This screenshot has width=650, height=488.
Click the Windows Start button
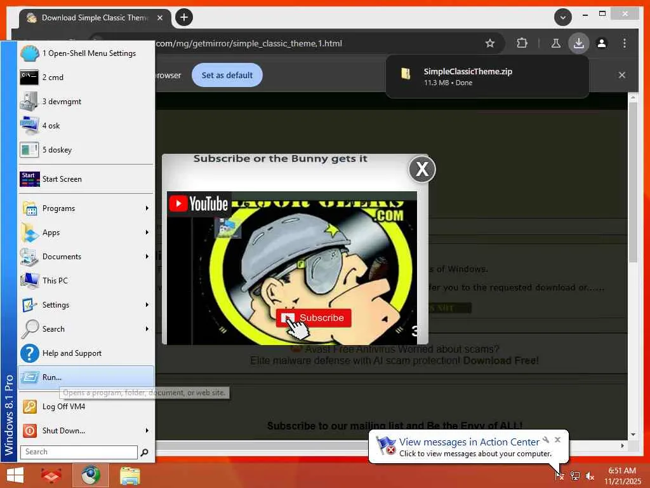tap(15, 475)
